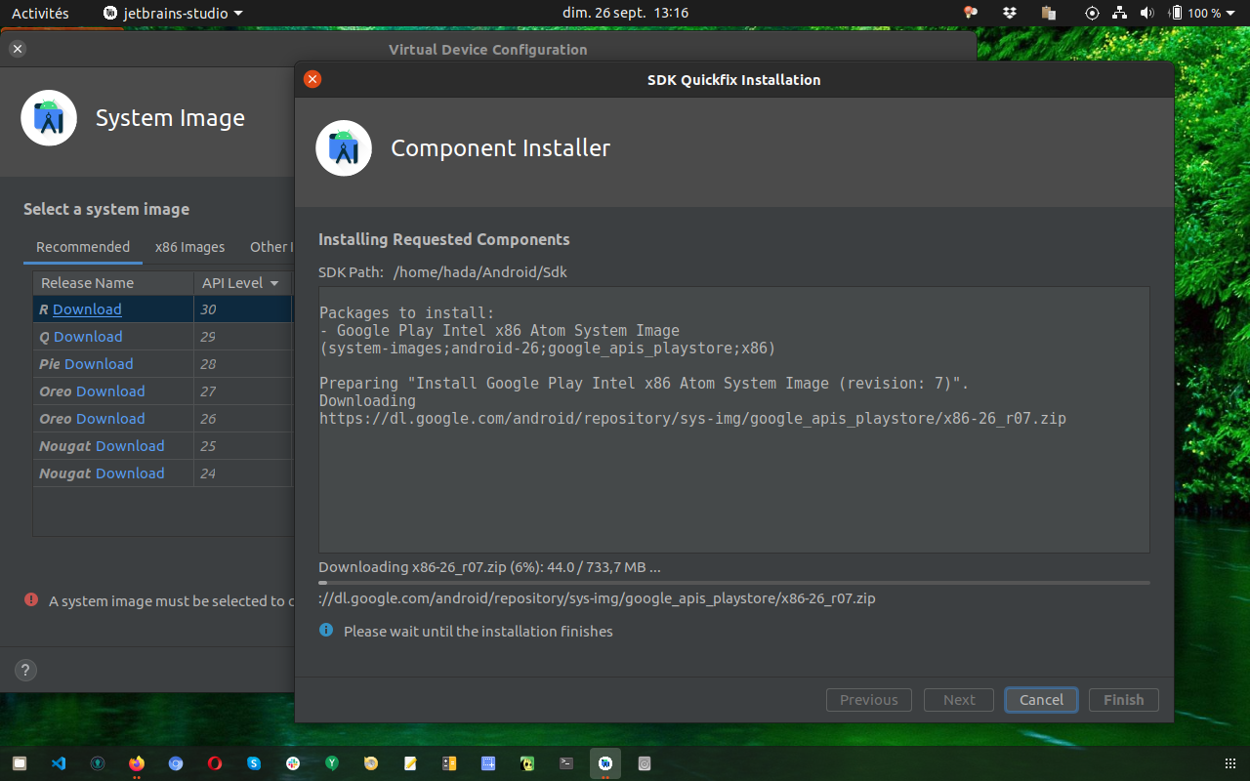Open the calculator app in dock
1250x781 pixels.
449,763
